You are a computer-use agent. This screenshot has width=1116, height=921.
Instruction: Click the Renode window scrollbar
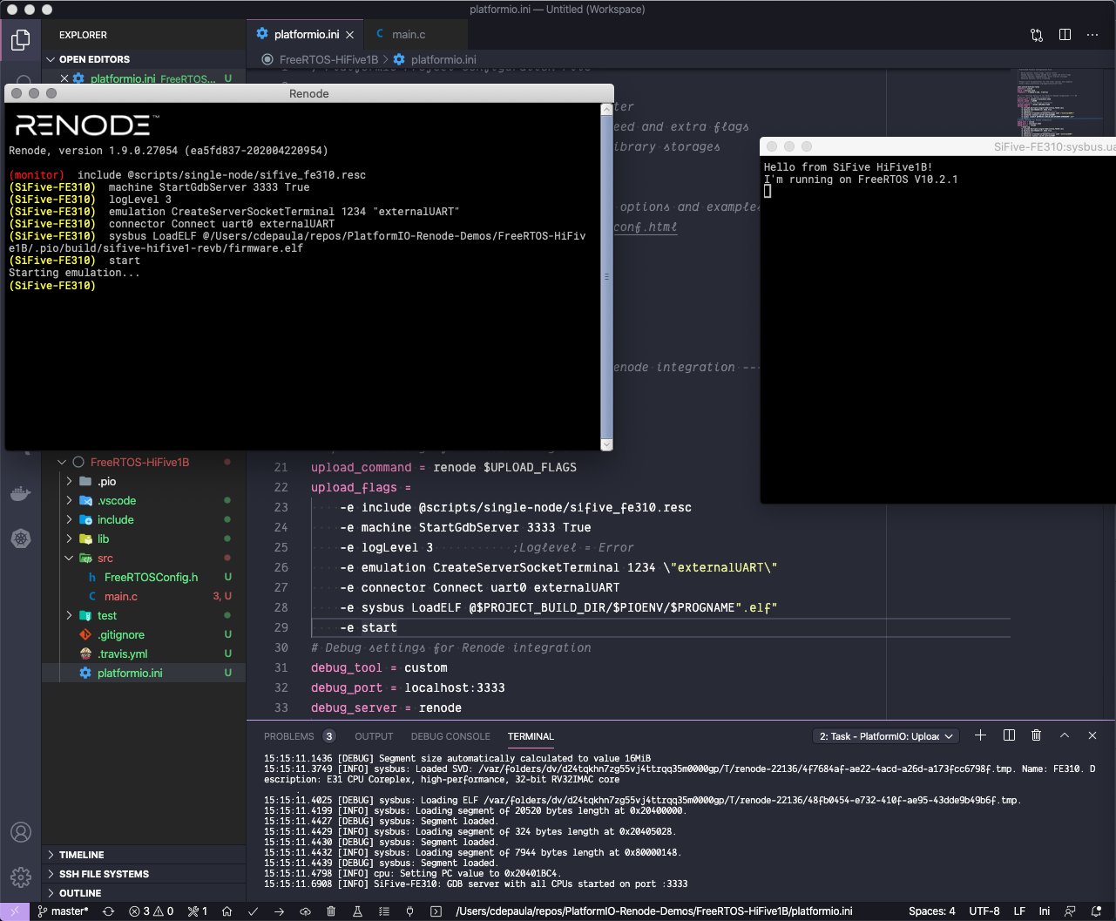606,277
